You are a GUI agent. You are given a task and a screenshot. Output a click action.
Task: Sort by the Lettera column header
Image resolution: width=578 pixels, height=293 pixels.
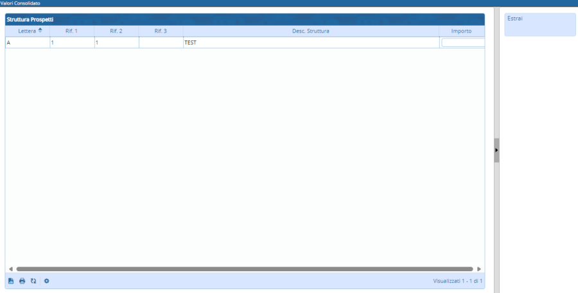27,31
